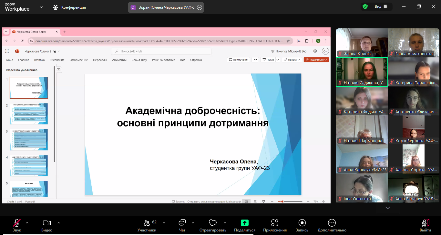Expand participants options arrow beside Участники
The image size is (441, 235).
point(164,222)
